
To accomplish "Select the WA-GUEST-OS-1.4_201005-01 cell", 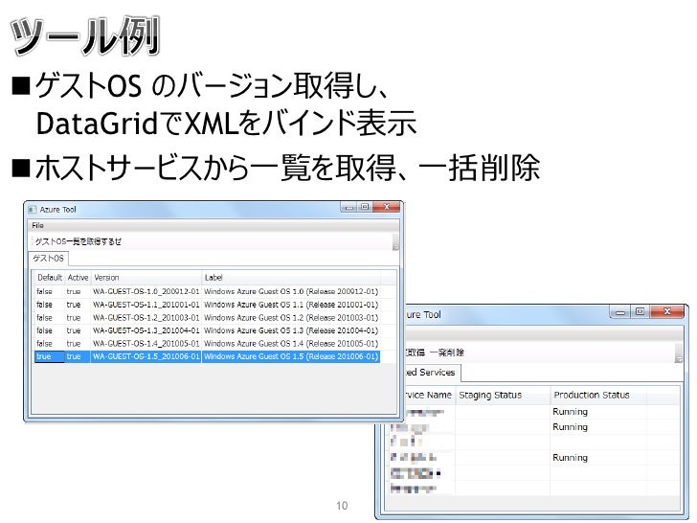I will [146, 343].
